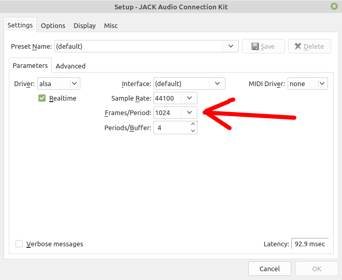Click the Frames/Period label
The width and height of the screenshot is (342, 280).
point(128,113)
